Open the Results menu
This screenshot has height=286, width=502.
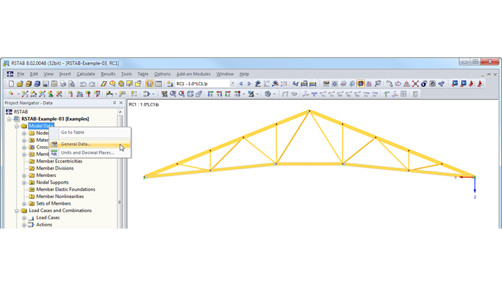tap(108, 74)
